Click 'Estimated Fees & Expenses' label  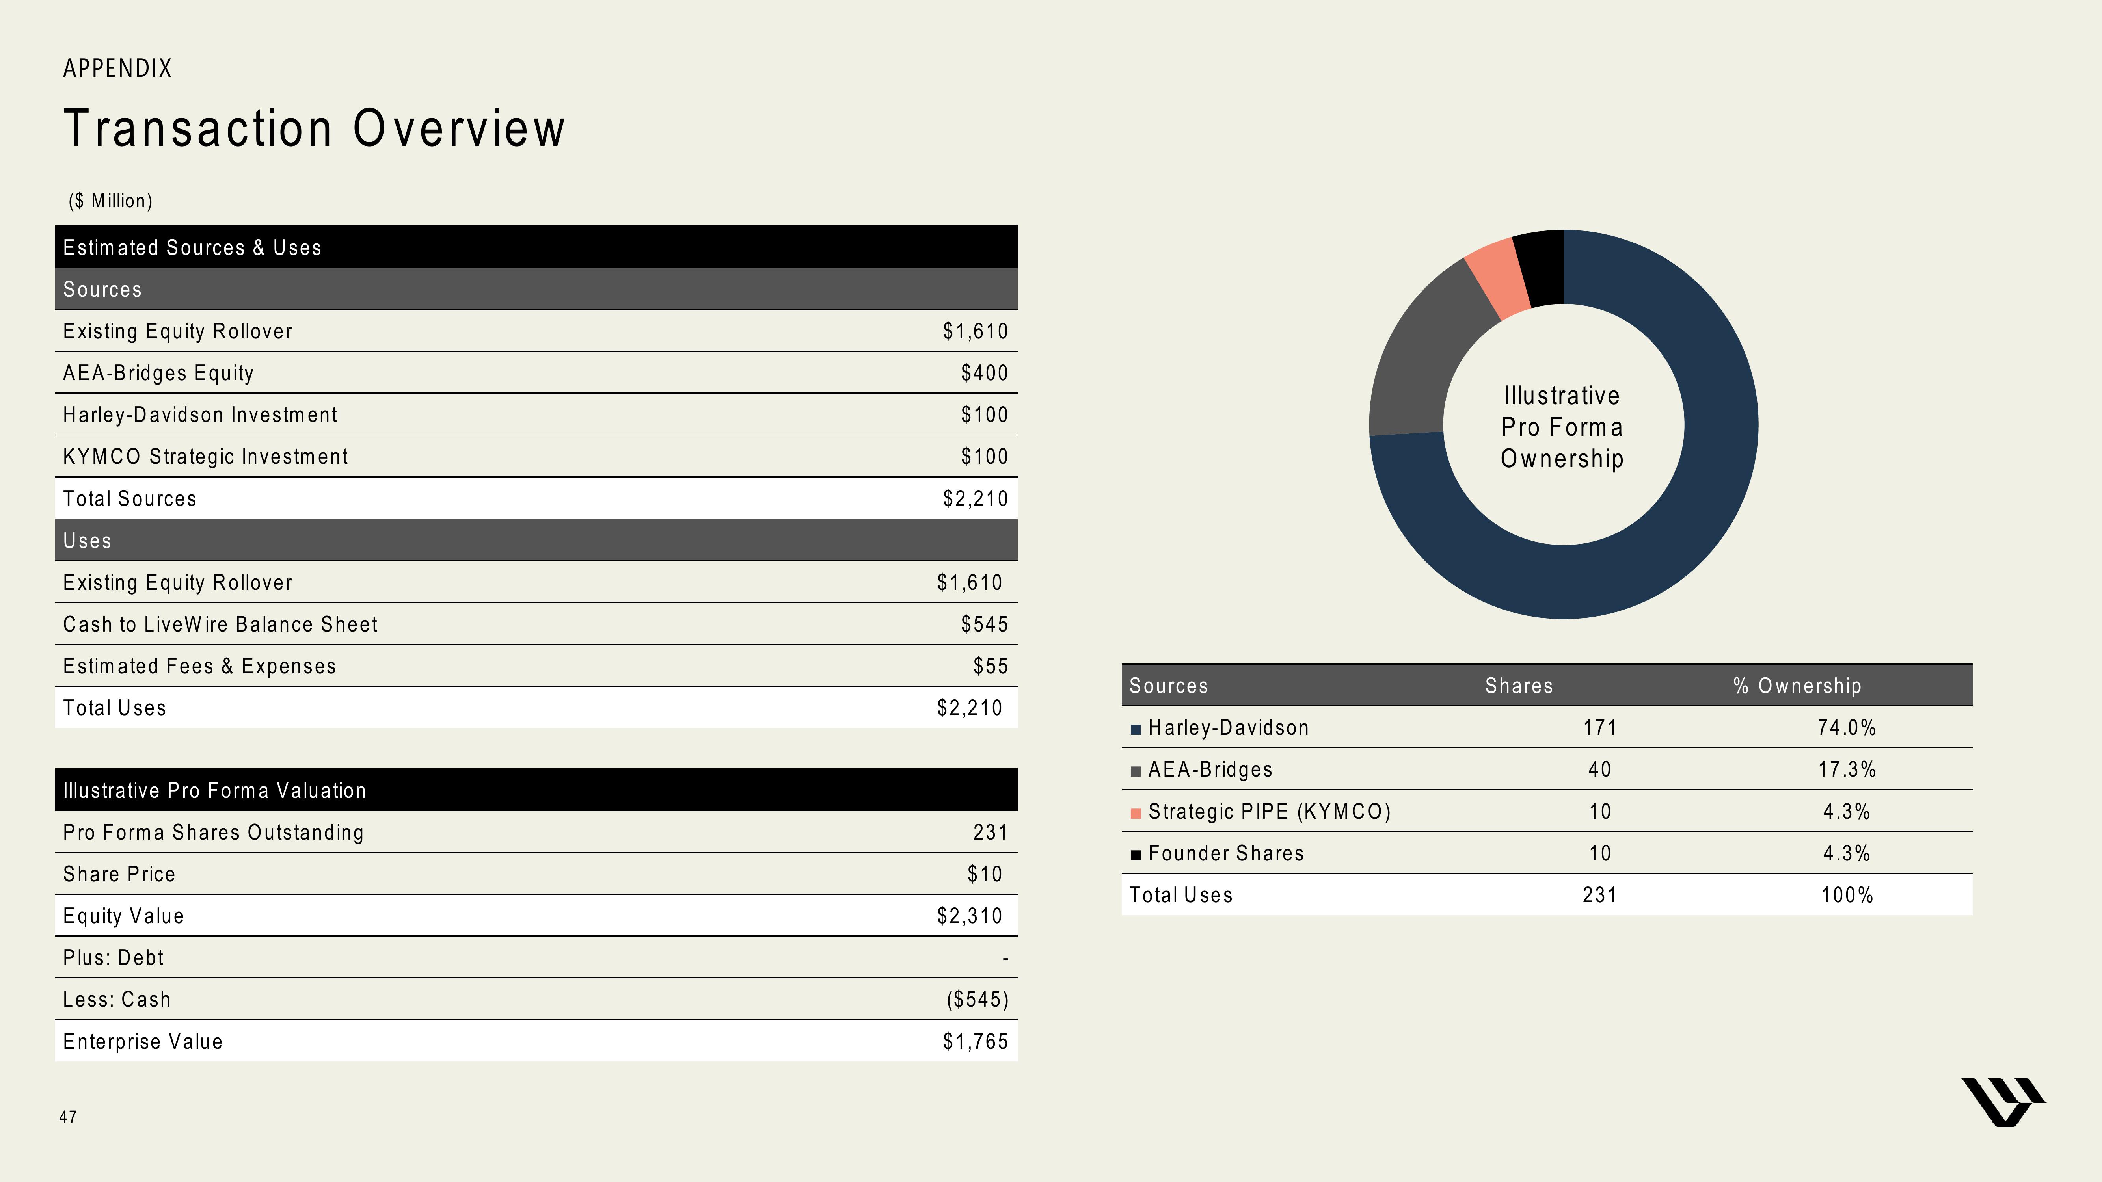pos(200,667)
